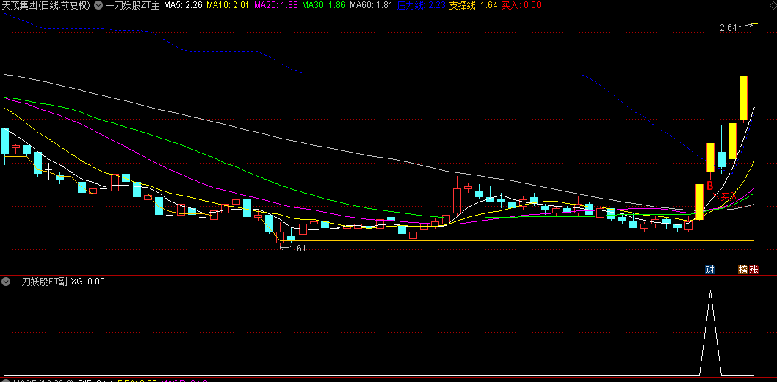The height and width of the screenshot is (382, 777).
Task: Click the MA5: 2.26 legend value
Action: click(x=183, y=5)
